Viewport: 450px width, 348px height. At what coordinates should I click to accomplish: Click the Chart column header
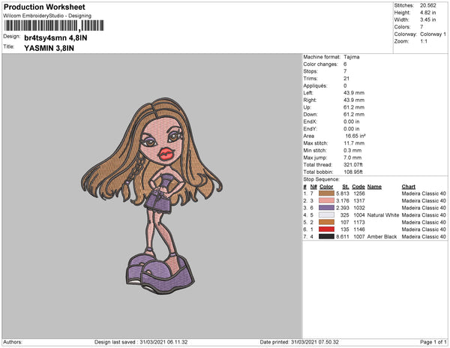[409, 187]
